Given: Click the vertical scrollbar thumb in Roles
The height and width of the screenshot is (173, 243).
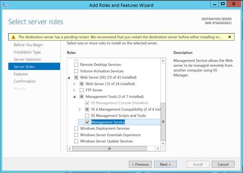Looking at the screenshot, I should tap(163, 121).
